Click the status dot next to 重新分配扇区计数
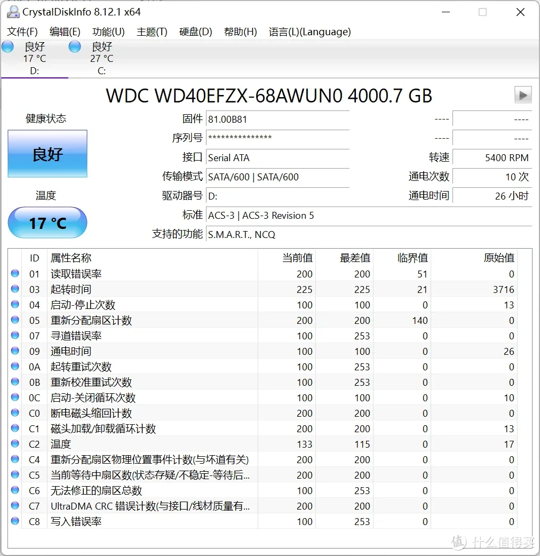Viewport: 540px width, 556px height. 14,320
